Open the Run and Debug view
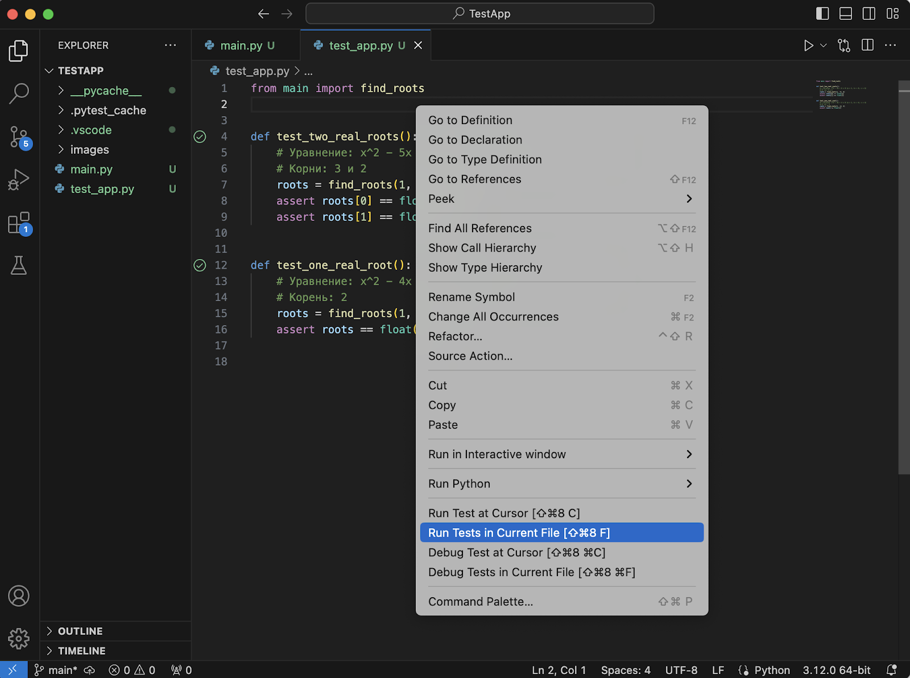Image resolution: width=910 pixels, height=678 pixels. pyautogui.click(x=19, y=180)
